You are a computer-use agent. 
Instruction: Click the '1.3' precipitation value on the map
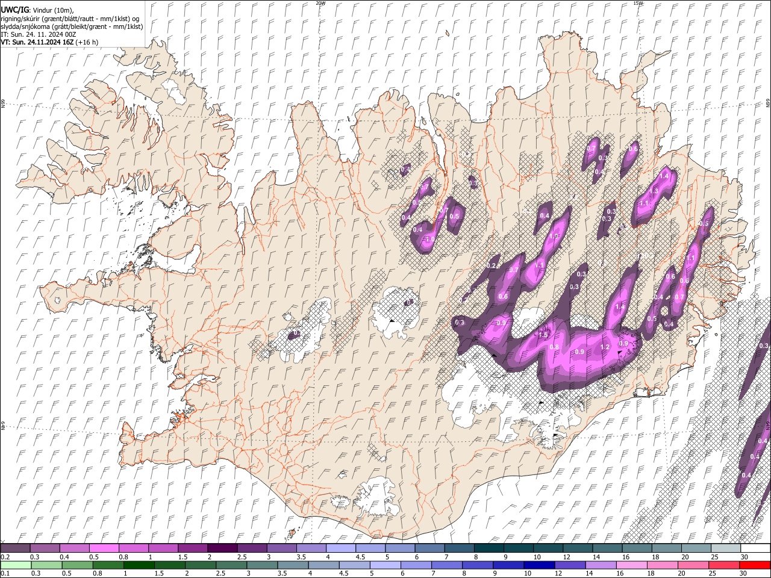tap(654, 191)
